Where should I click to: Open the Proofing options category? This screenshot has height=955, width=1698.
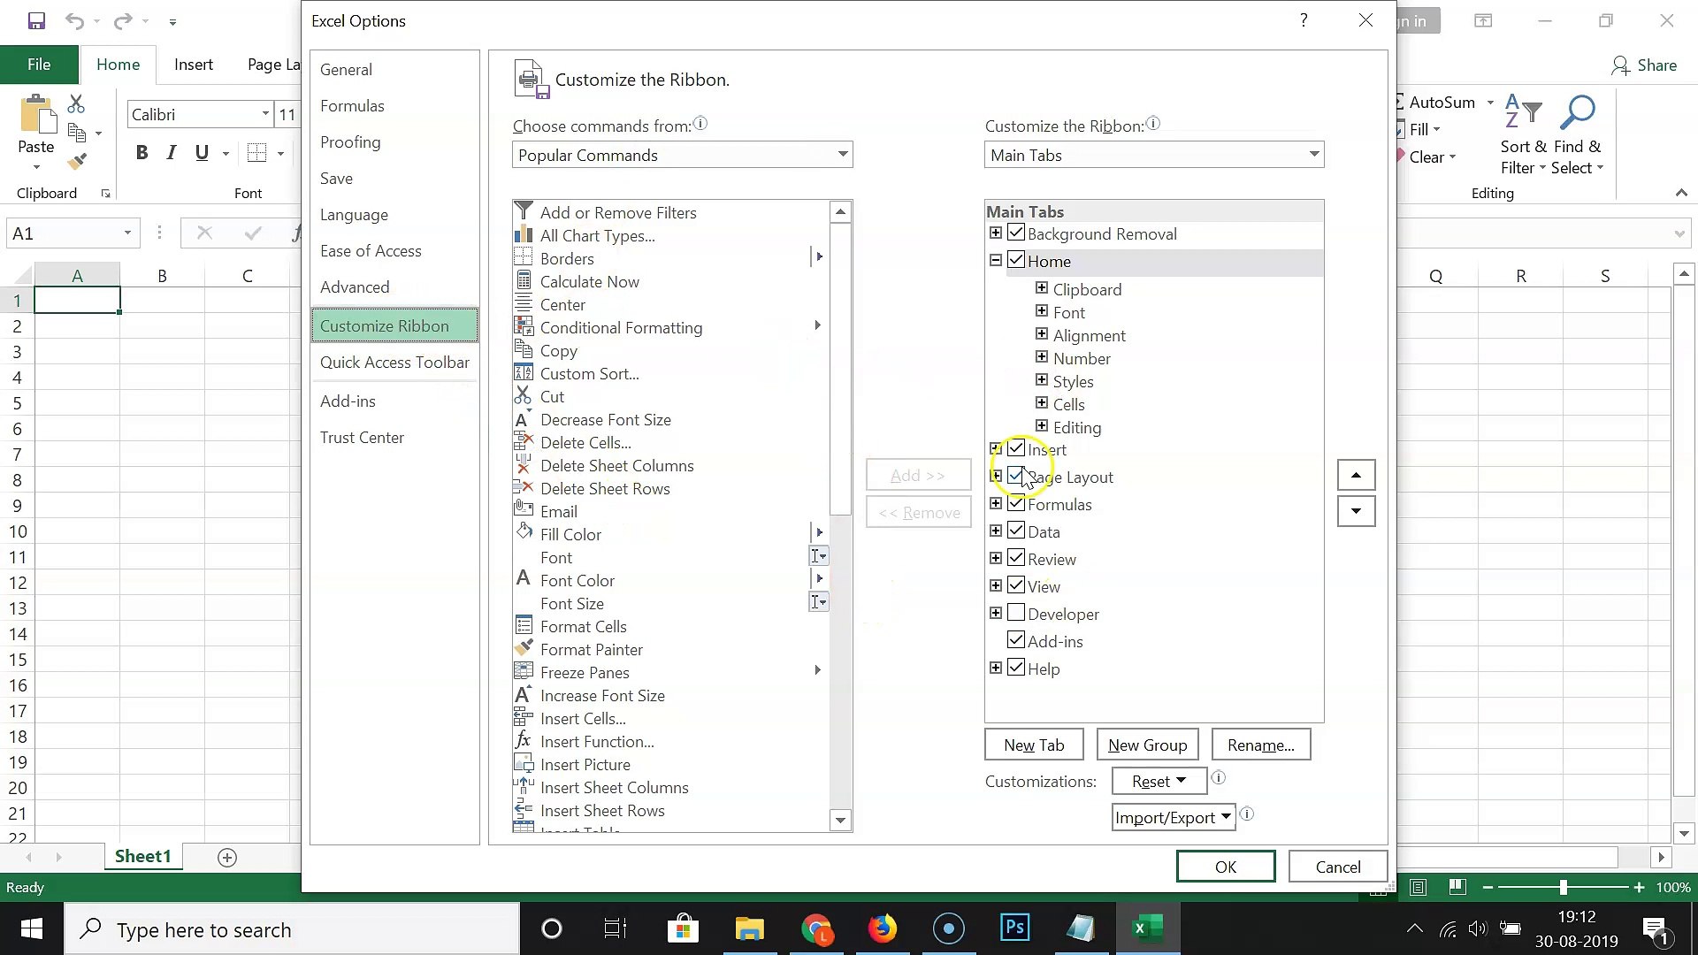coord(394,142)
